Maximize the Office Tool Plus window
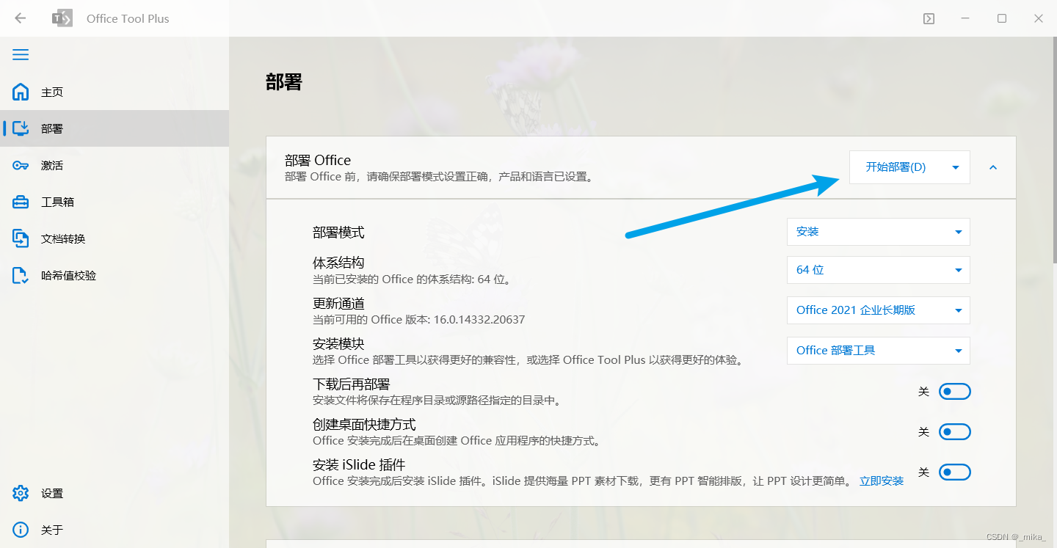This screenshot has height=548, width=1057. pos(1002,19)
